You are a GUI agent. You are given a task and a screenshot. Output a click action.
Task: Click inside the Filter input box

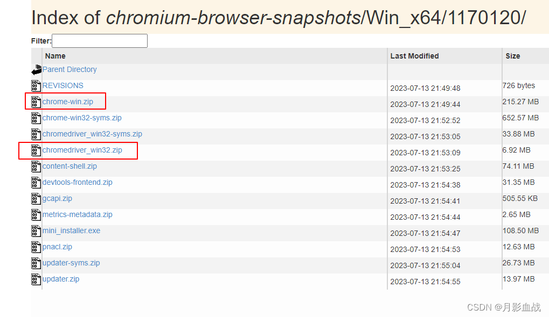point(99,40)
